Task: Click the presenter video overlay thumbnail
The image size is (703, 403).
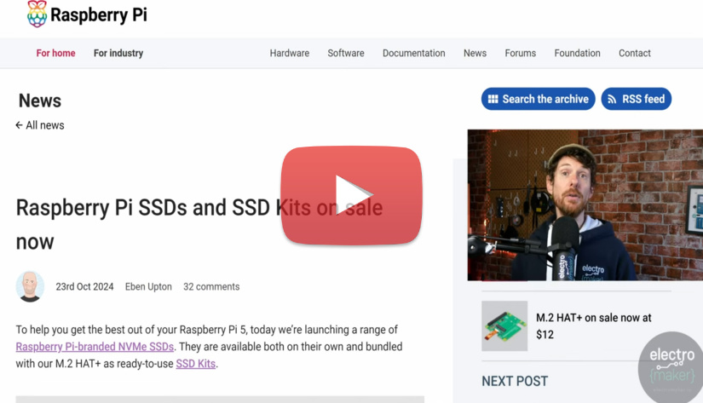Action: (585, 204)
